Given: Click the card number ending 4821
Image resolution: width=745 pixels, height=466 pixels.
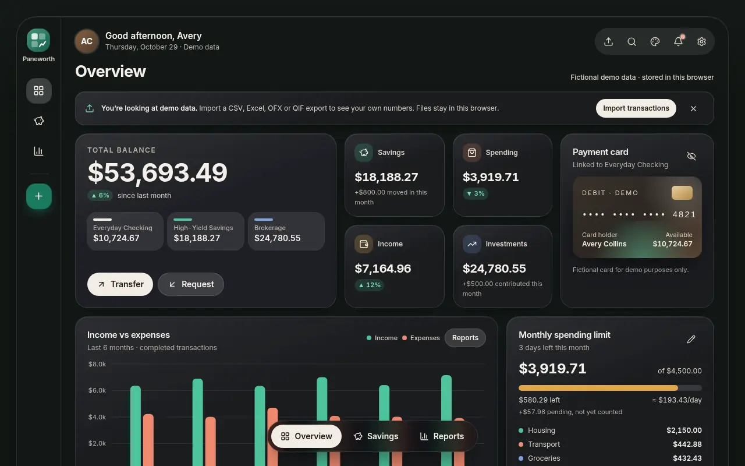Looking at the screenshot, I should coord(639,214).
